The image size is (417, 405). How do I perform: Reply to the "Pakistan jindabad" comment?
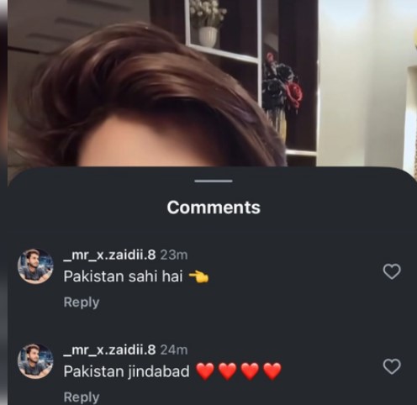click(x=82, y=397)
